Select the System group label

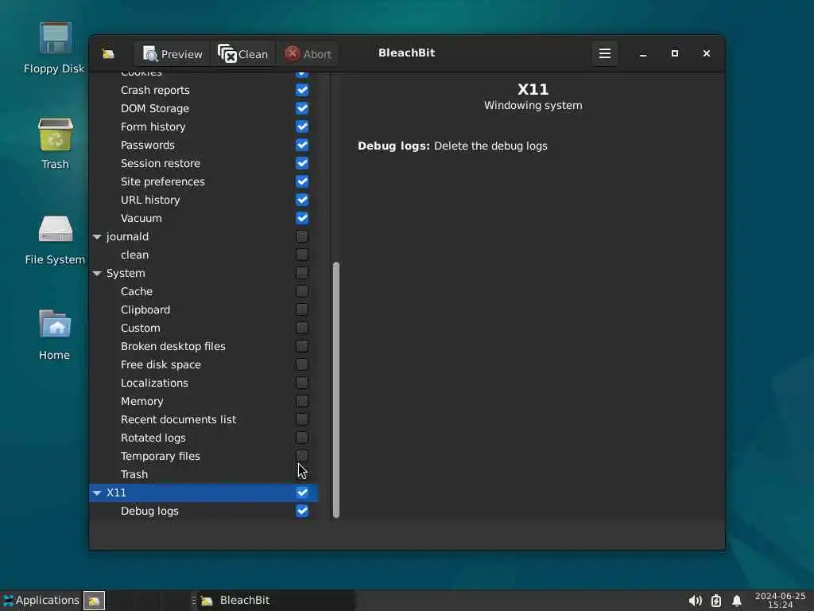click(126, 274)
